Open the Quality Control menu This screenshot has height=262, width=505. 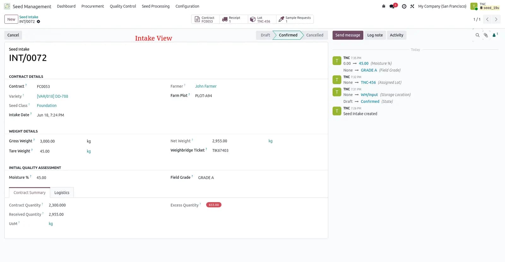click(123, 6)
